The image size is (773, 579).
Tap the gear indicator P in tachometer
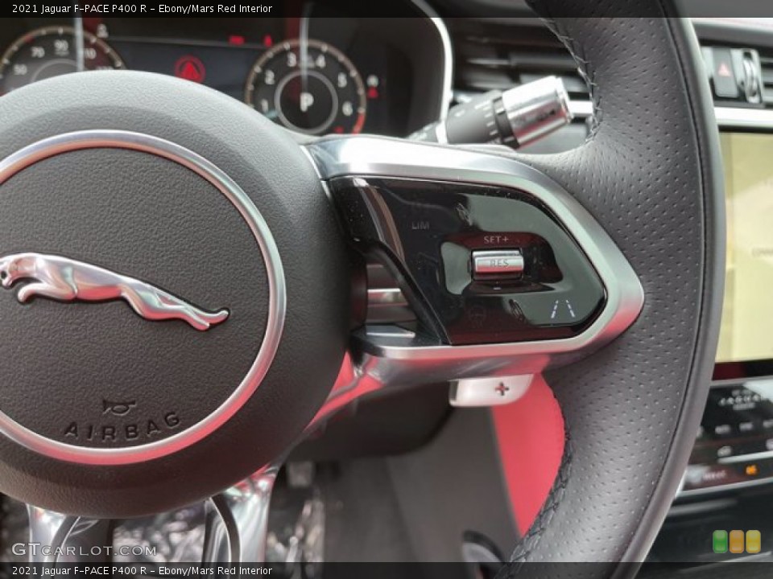click(x=306, y=102)
